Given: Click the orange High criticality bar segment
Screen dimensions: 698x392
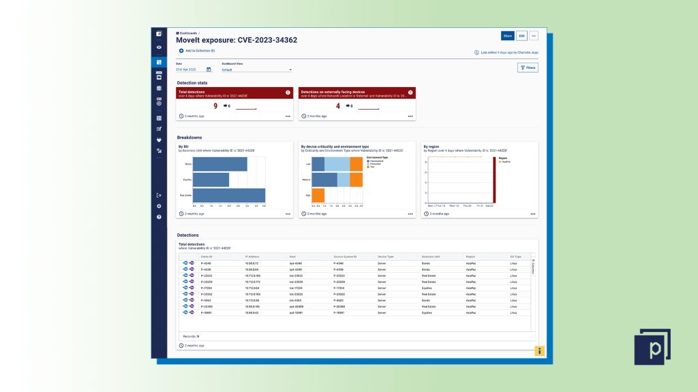Looking at the screenshot, I should (x=318, y=195).
